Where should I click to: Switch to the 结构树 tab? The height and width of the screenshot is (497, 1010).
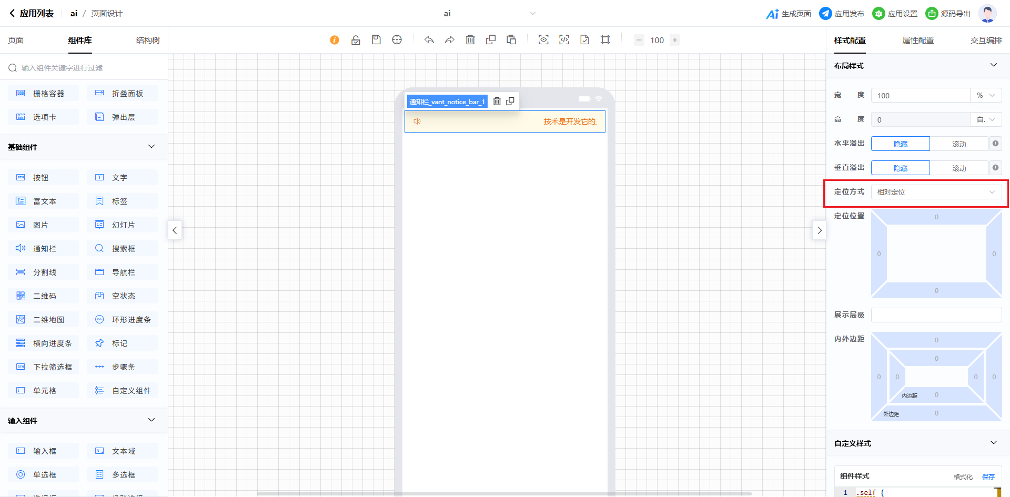point(148,40)
